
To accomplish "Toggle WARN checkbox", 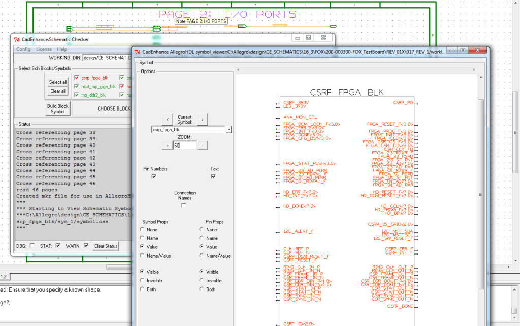I will coord(86,245).
